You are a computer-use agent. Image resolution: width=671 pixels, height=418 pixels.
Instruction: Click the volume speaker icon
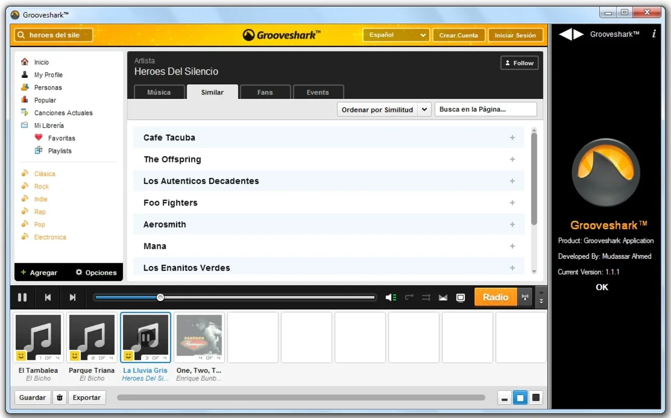[x=391, y=297]
